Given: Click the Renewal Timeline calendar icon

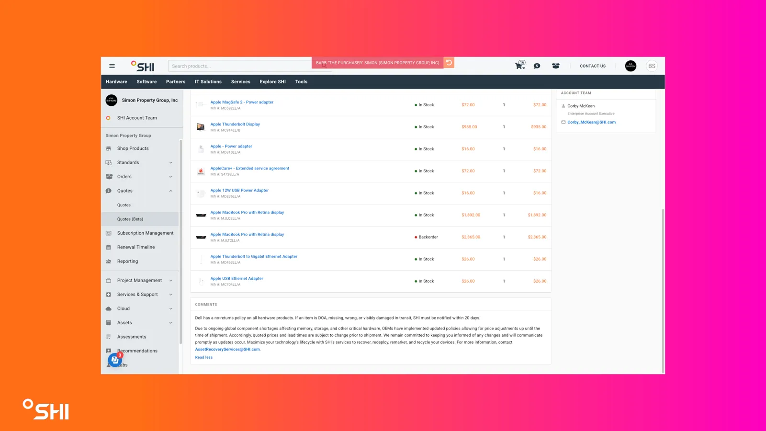Looking at the screenshot, I should click(x=109, y=247).
